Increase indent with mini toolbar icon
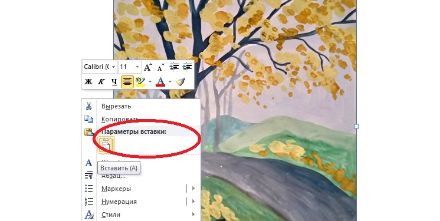Viewport: 440px width, 221px height. 187,67
